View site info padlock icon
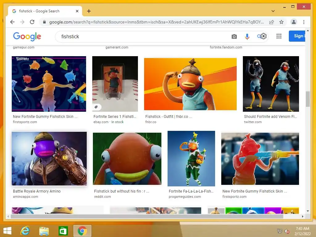The height and width of the screenshot is (237, 316). [x=44, y=22]
